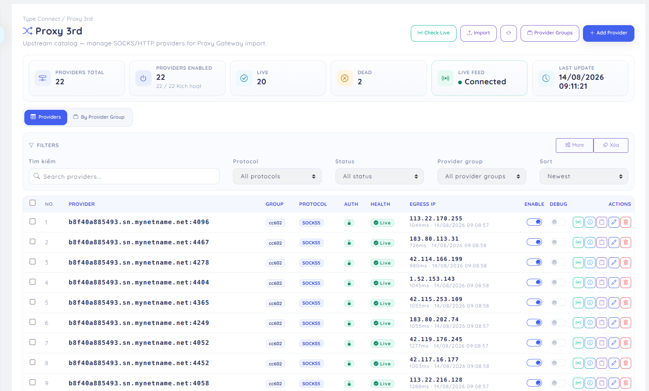Click the Proxy 3rd shuffle icon
Viewport: 649px width, 391px height.
(x=28, y=31)
